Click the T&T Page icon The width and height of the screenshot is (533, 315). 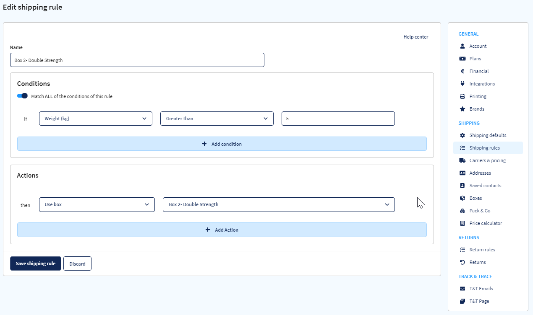pyautogui.click(x=462, y=301)
